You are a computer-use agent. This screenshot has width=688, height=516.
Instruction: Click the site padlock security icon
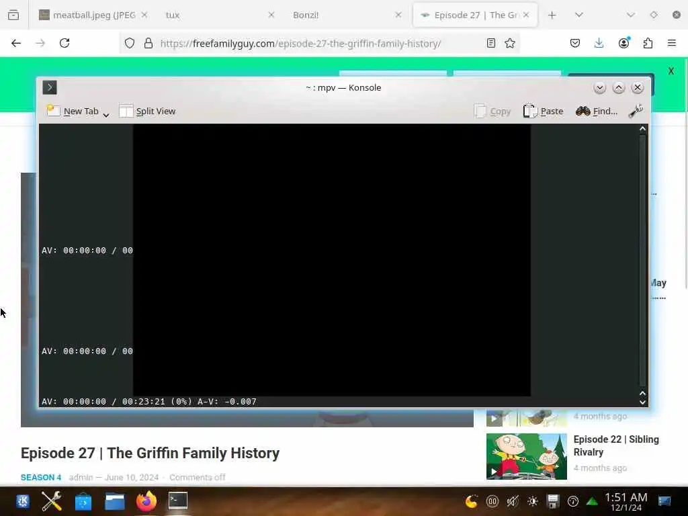148,43
